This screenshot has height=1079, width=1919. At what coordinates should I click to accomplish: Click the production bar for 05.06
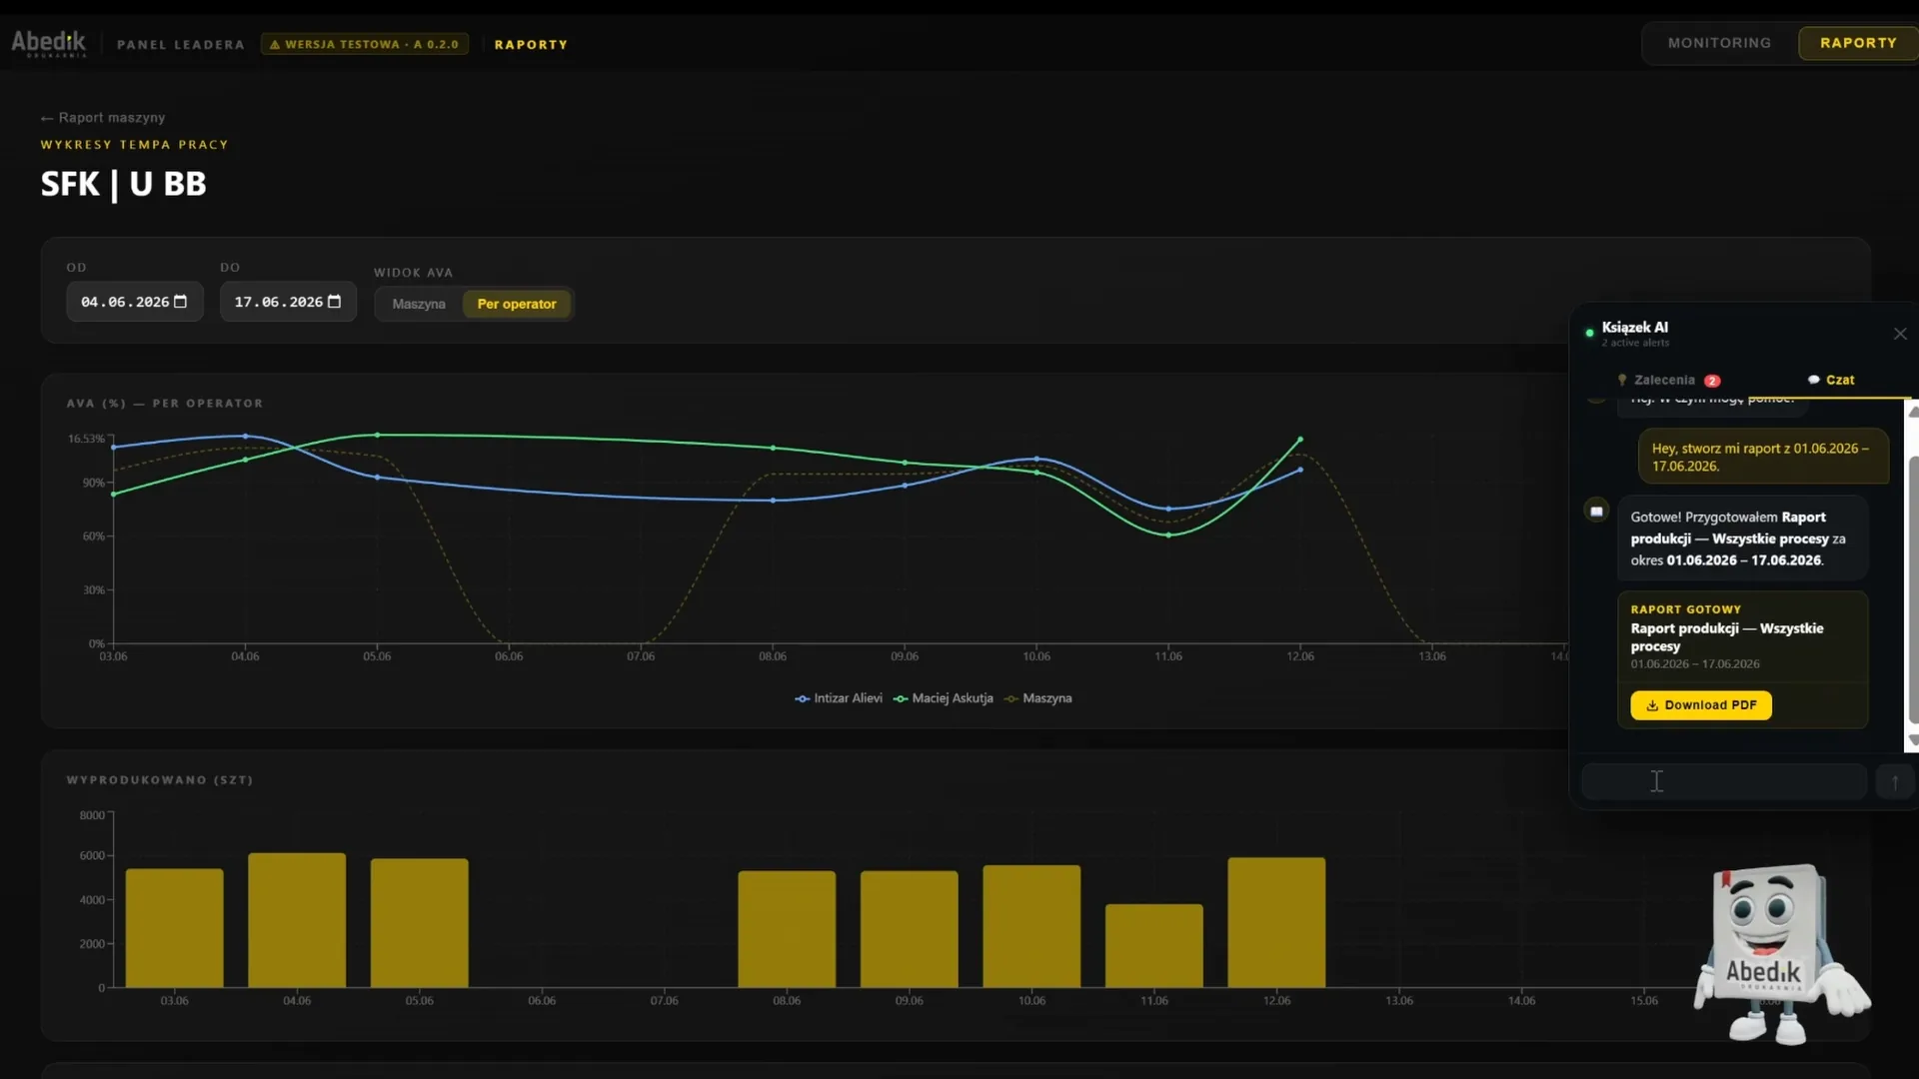point(420,923)
